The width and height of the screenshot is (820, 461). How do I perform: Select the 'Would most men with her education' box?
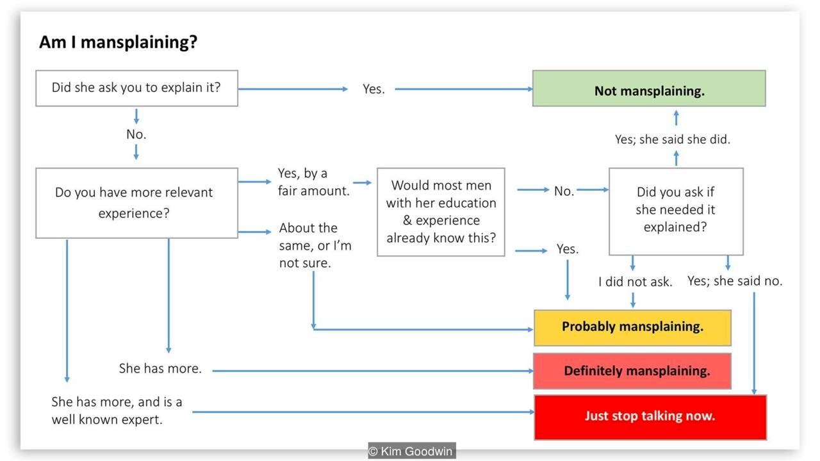click(441, 212)
